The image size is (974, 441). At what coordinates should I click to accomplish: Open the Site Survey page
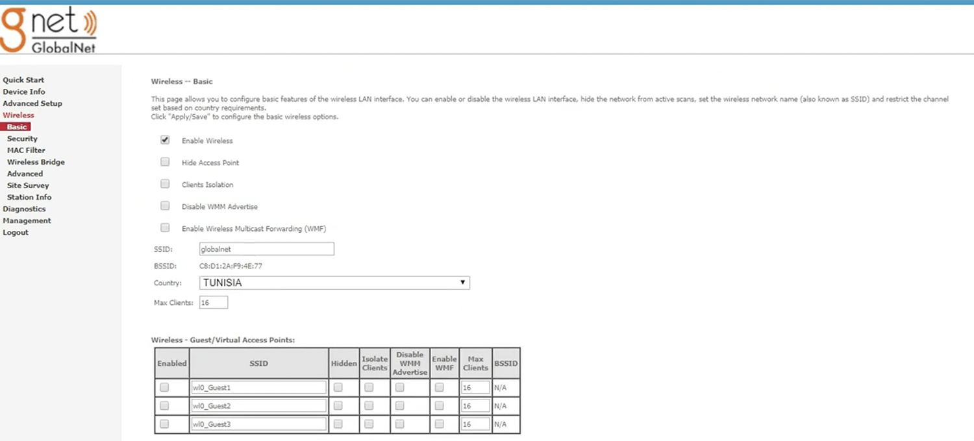[x=28, y=185]
